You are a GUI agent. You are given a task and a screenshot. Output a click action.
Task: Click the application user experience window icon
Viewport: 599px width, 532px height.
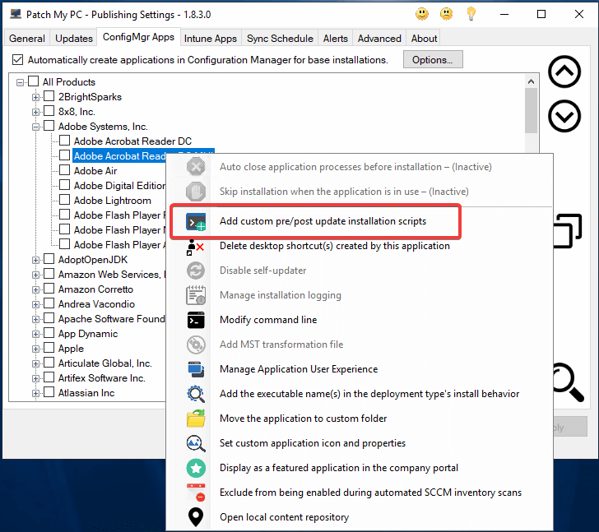coord(196,369)
